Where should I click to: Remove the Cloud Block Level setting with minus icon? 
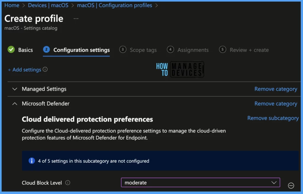tap(291, 185)
